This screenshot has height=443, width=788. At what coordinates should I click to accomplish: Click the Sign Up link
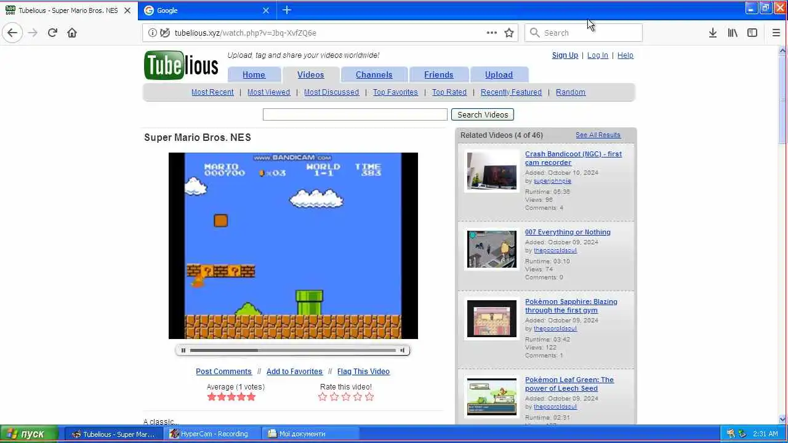(565, 55)
